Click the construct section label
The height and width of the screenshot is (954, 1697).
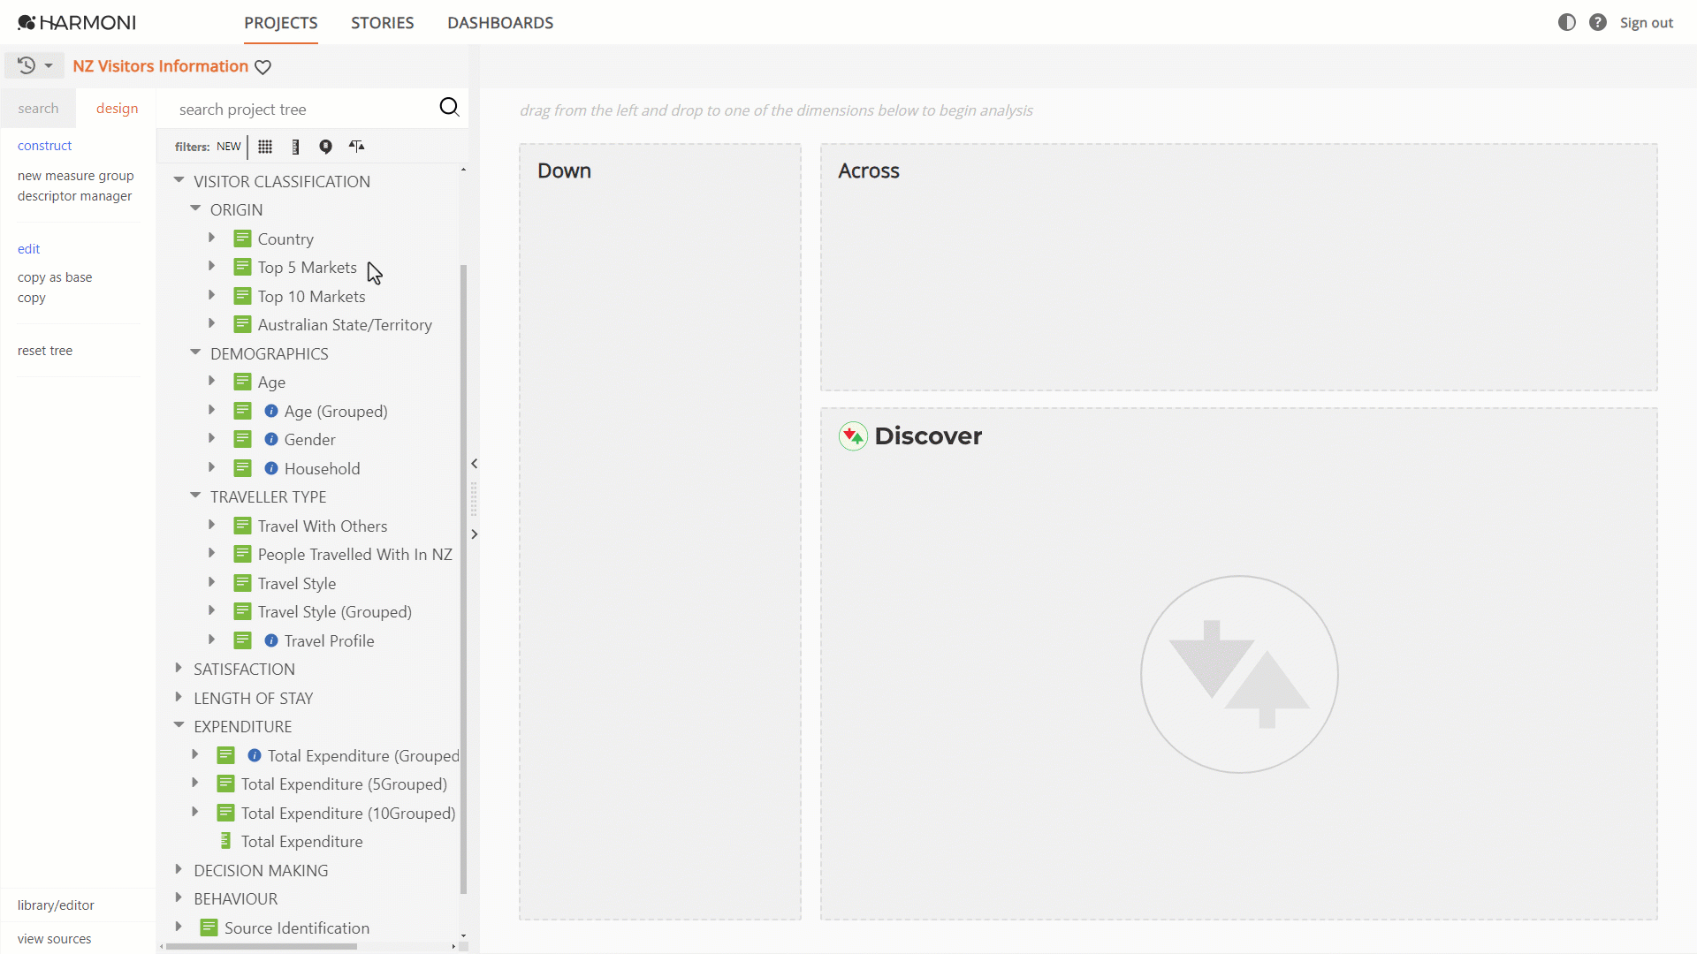coord(44,146)
